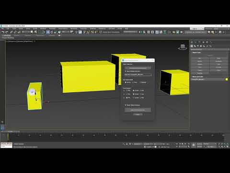Screen dimensions: 230x173
Task: Select first radio in dialog's three-option row
Action: coord(126,82)
